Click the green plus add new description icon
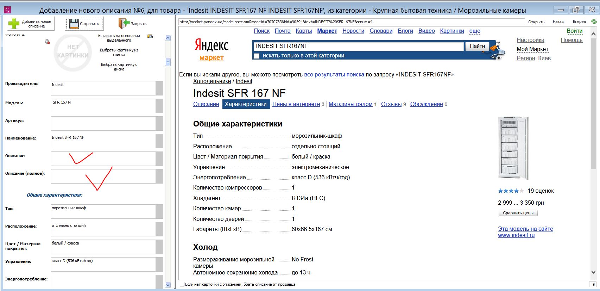Viewport: 600px width, 291px height. [x=14, y=24]
